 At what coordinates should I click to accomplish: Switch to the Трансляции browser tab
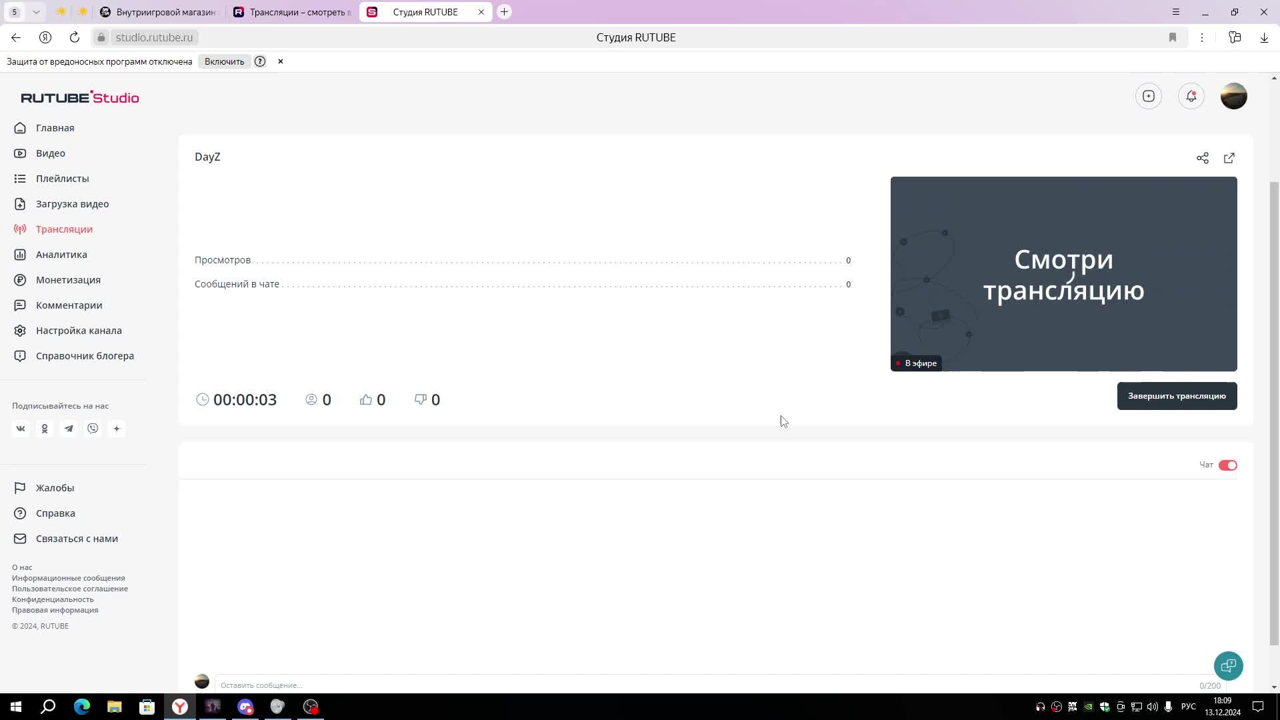(292, 12)
